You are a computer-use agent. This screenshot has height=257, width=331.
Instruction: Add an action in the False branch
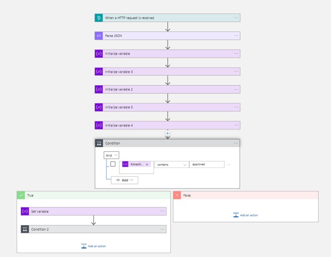[246, 215]
